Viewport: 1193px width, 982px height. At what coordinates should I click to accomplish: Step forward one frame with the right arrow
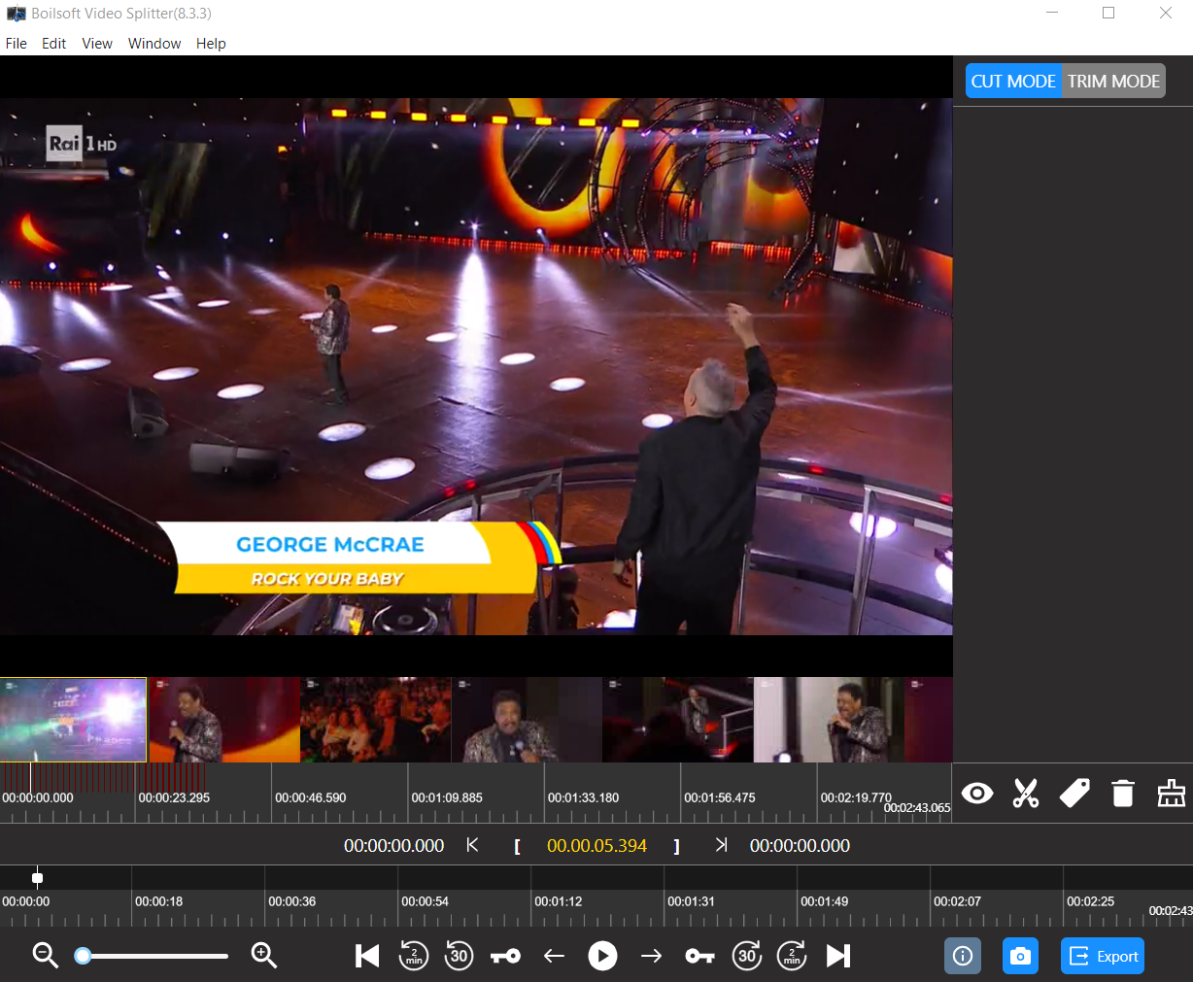coord(651,957)
